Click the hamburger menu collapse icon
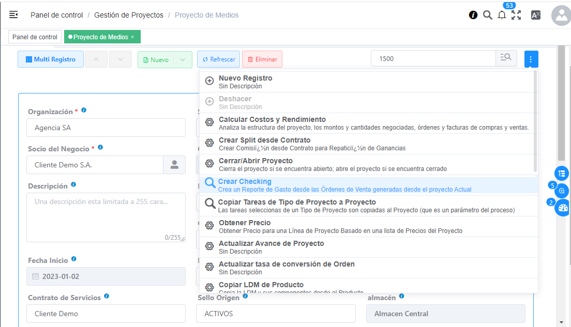The width and height of the screenshot is (571, 327). (x=13, y=15)
